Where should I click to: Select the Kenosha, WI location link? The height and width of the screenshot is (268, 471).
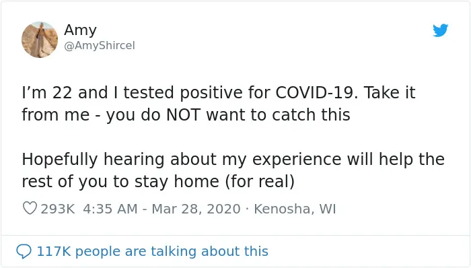pyautogui.click(x=295, y=209)
